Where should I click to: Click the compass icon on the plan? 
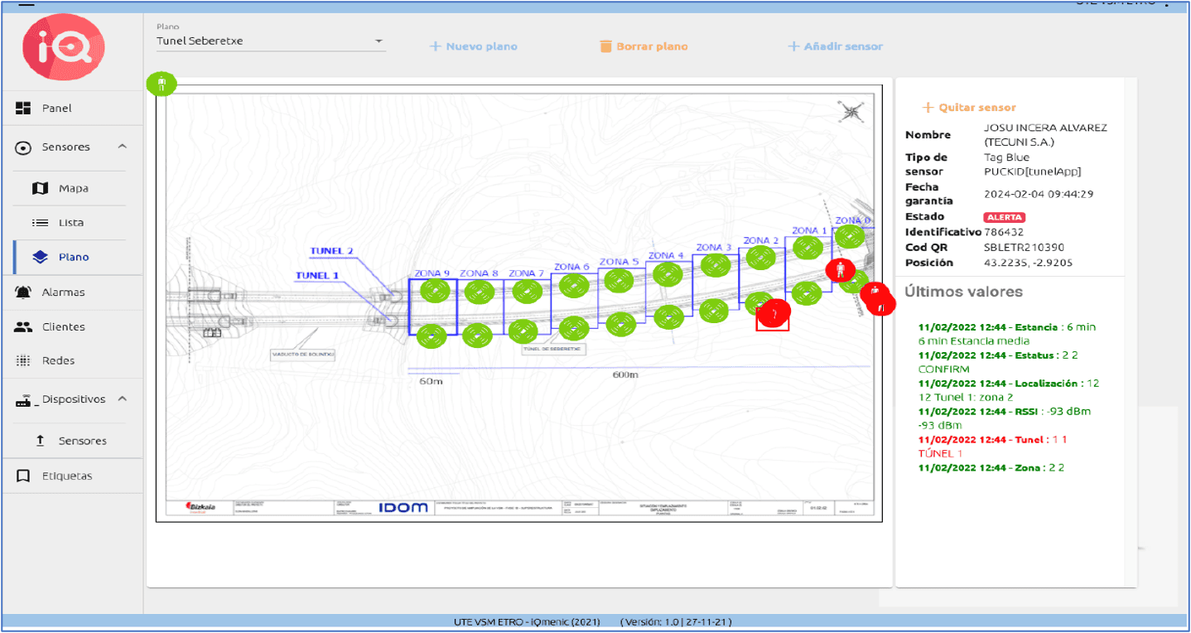(x=851, y=112)
